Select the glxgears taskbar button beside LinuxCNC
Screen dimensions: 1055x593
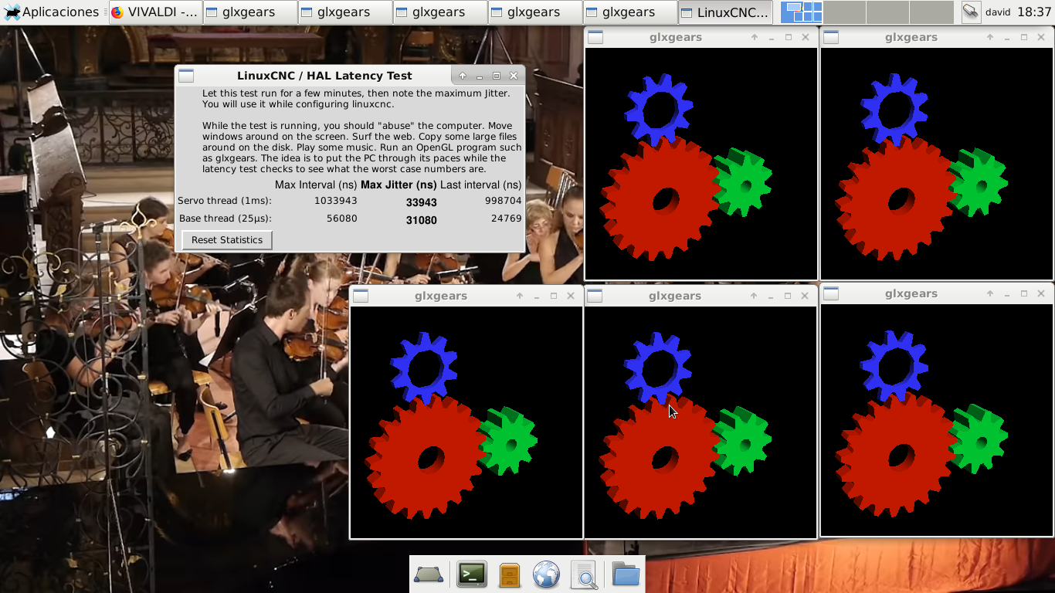630,12
